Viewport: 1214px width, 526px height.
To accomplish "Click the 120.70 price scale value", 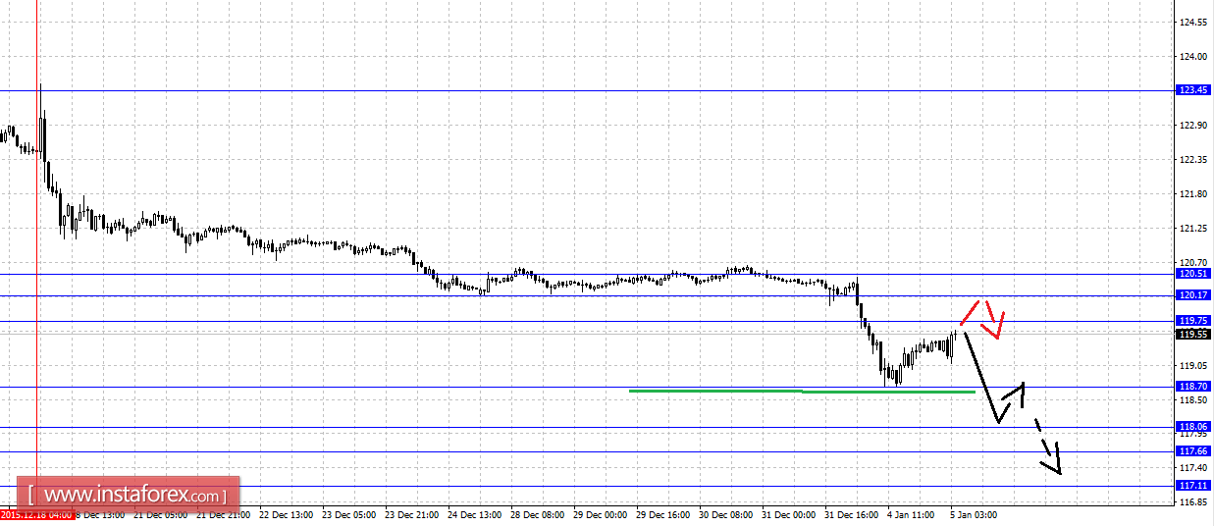I will pos(1193,262).
